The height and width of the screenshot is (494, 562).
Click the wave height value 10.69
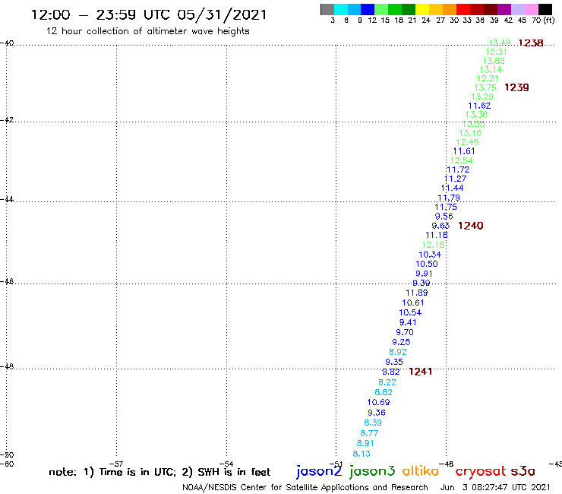[378, 403]
